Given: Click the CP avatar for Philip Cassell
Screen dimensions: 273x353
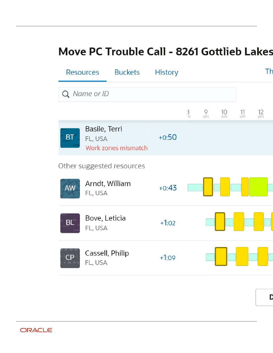Looking at the screenshot, I should pos(70,258).
